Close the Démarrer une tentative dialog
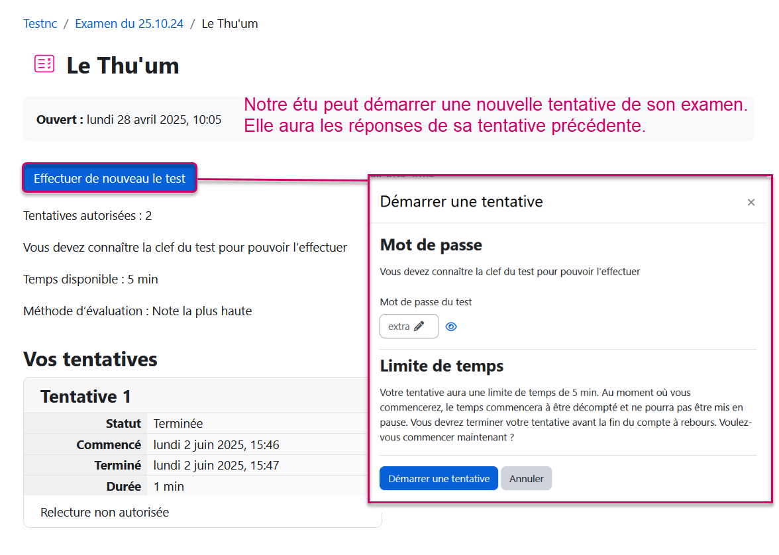The image size is (779, 555). pos(751,203)
